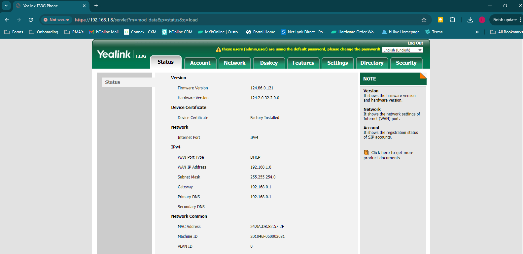The width and height of the screenshot is (523, 254).
Task: Click the subnet mask value 255.255.254.0
Action: point(263,177)
